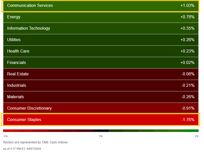This screenshot has width=204, height=153.
Task: Select the Information Technology sector
Action: coord(101,28)
